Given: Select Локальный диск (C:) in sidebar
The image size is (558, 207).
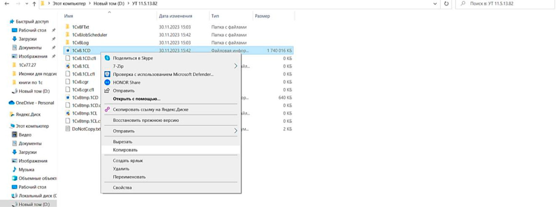Looking at the screenshot, I should 38,196.
